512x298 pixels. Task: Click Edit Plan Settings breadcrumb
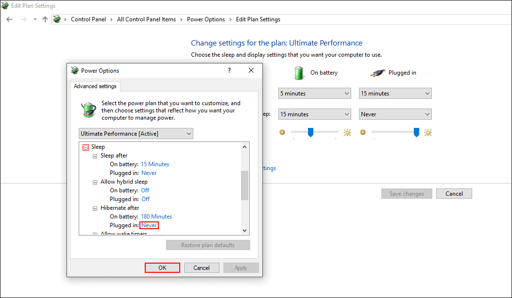258,19
